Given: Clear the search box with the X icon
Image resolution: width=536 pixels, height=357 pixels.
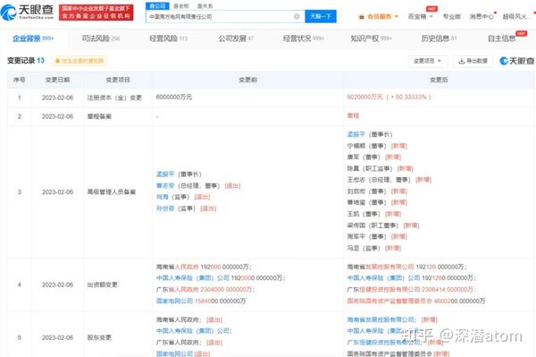Looking at the screenshot, I should pos(297,16).
